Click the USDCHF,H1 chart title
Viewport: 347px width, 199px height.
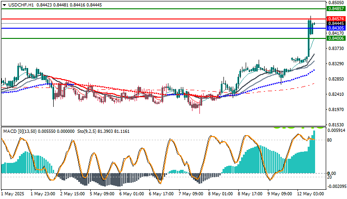click(21, 5)
